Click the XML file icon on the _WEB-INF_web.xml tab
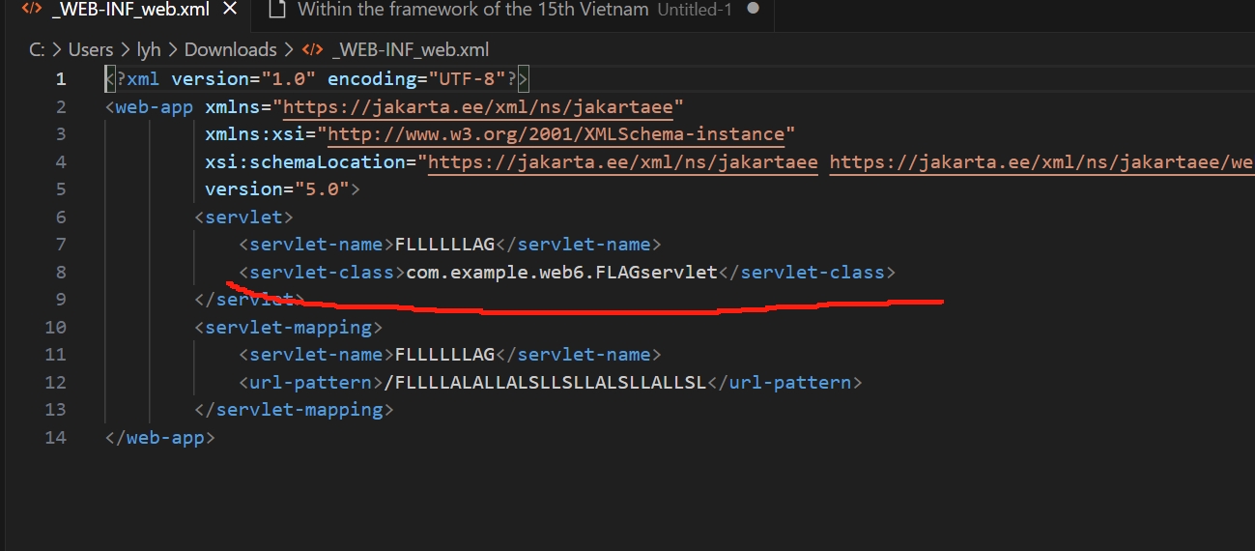The width and height of the screenshot is (1255, 551). click(x=32, y=11)
